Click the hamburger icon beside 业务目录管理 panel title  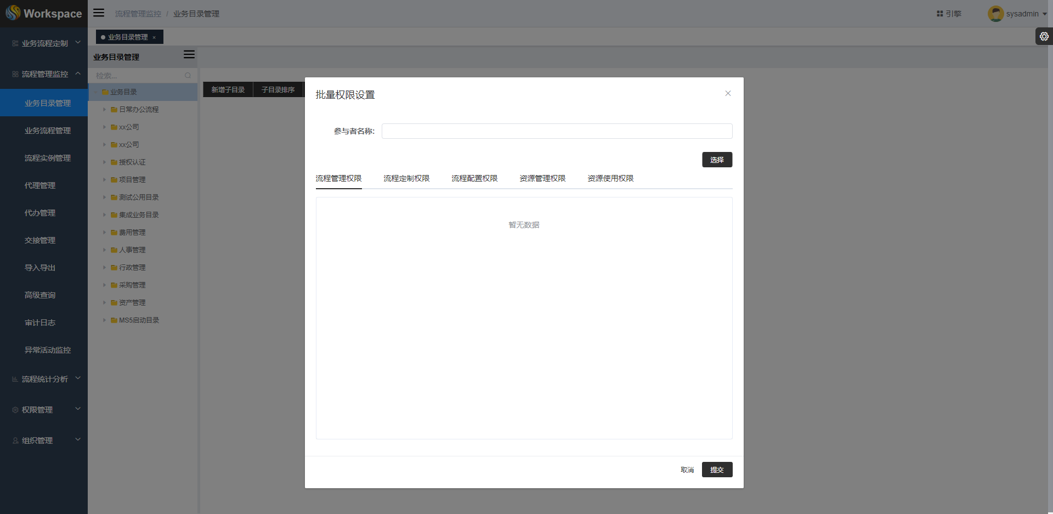pyautogui.click(x=189, y=54)
